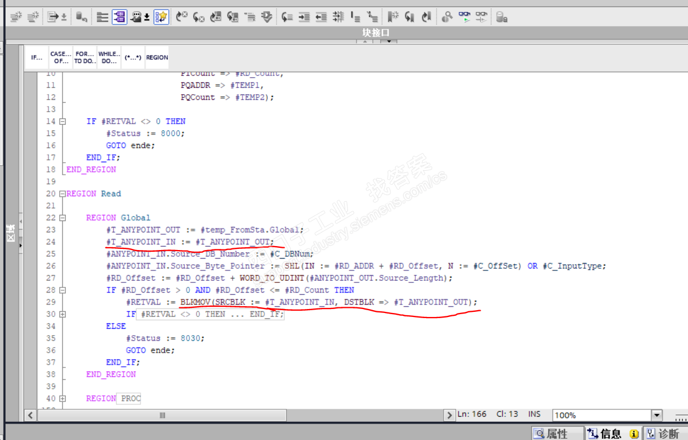Open the zoom level dropdown arrow
The image size is (688, 440).
pos(657,415)
